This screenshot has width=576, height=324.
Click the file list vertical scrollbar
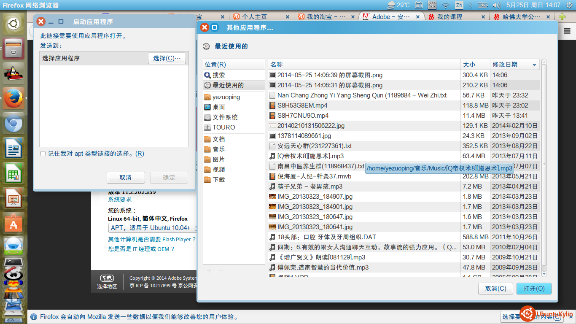coord(544,169)
